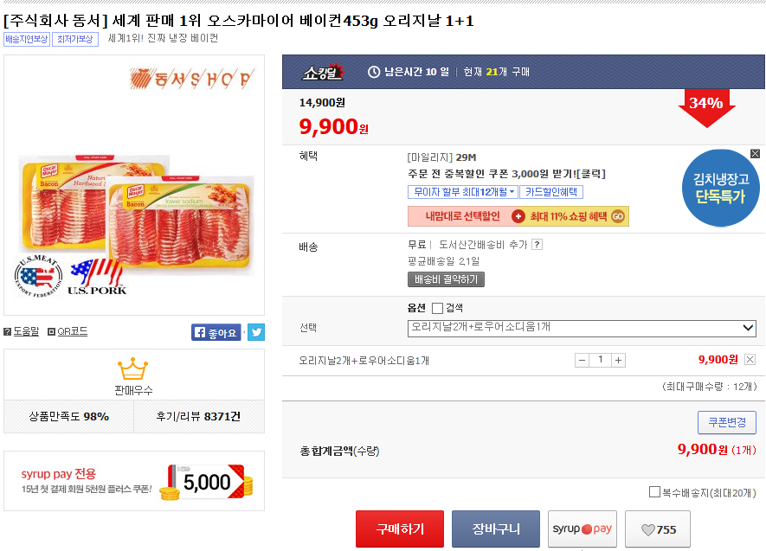The height and width of the screenshot is (551, 766).
Task: Decrease quantity with the minus button
Action: (x=582, y=360)
